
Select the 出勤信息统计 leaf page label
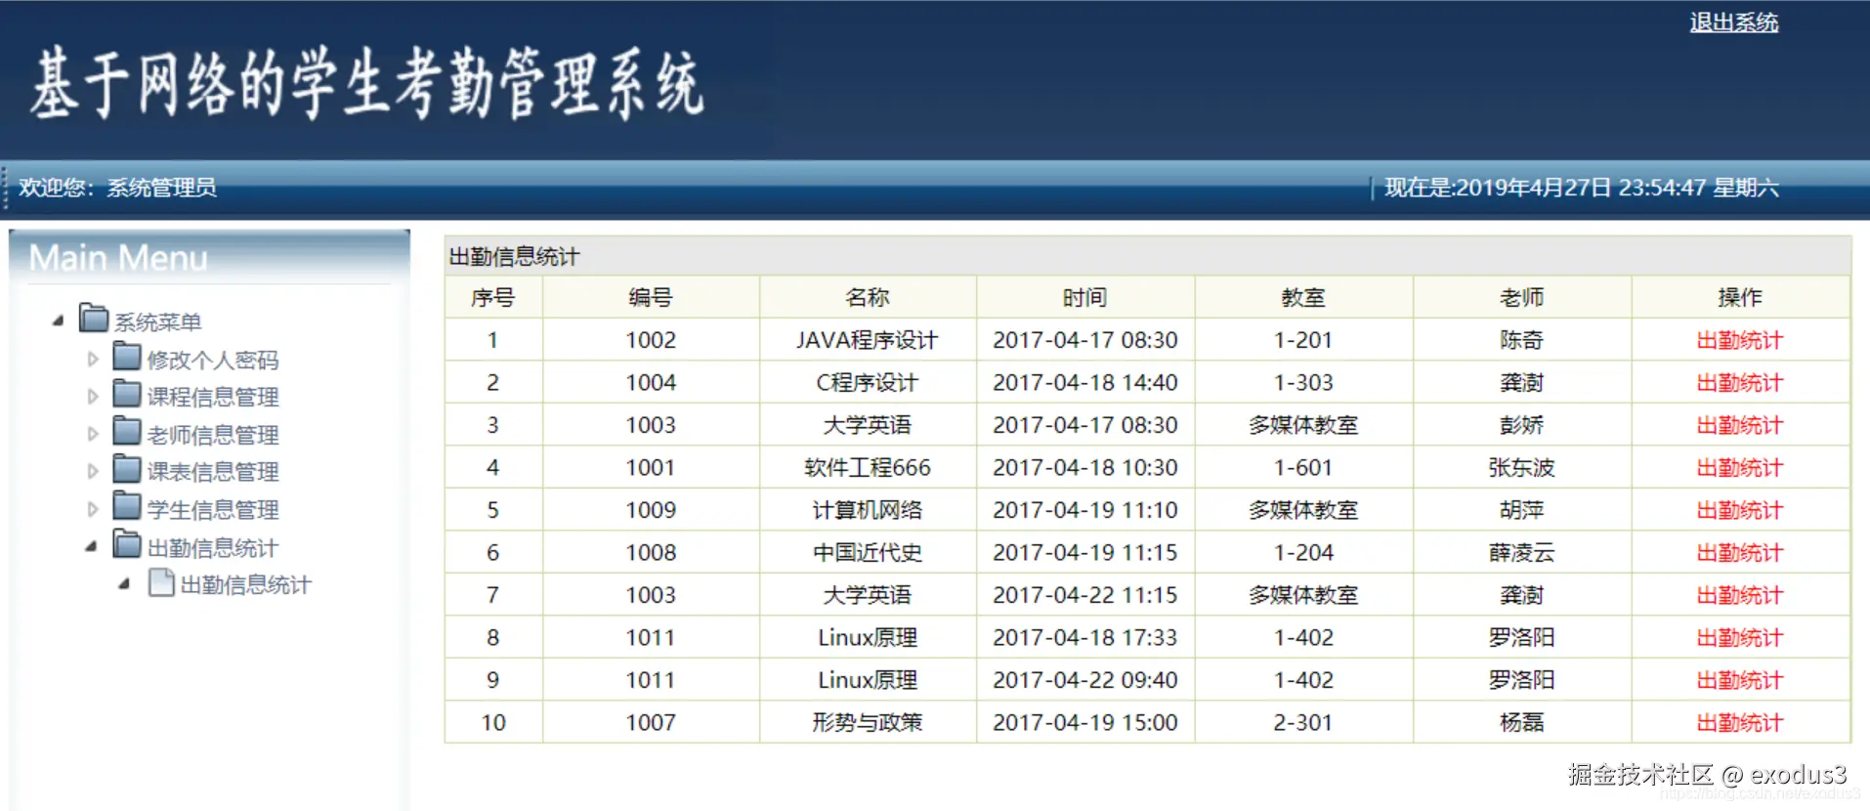point(246,585)
